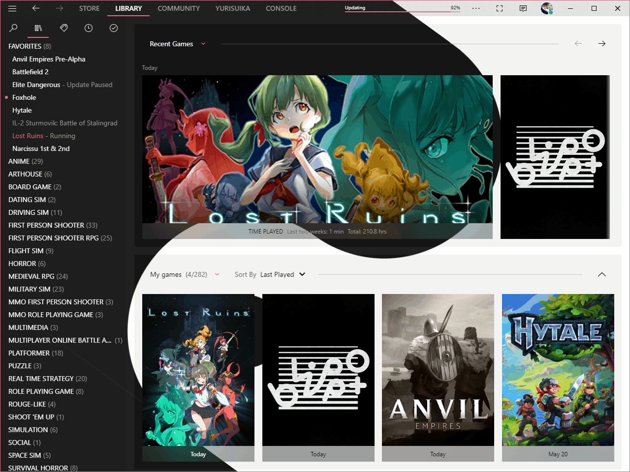Expand the Recent Games dropdown
Viewport: 630px width, 472px height.
pyautogui.click(x=178, y=44)
